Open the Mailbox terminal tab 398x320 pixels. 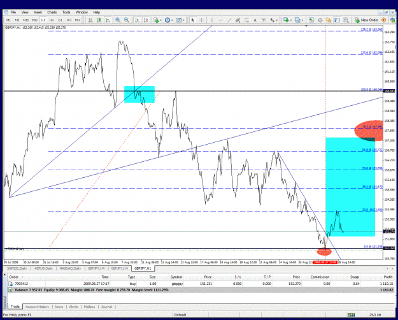click(90, 307)
